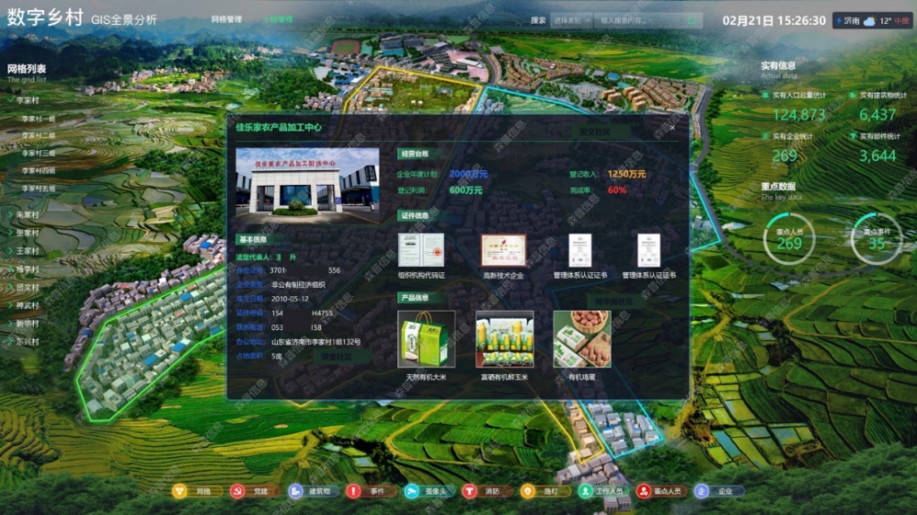Open the processing center building photo
The height and width of the screenshot is (515, 917).
[x=307, y=185]
